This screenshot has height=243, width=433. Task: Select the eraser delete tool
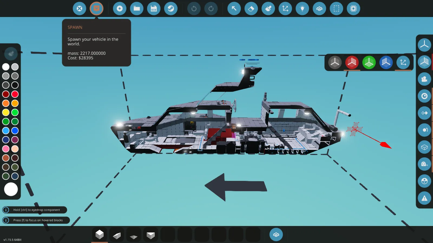click(251, 9)
